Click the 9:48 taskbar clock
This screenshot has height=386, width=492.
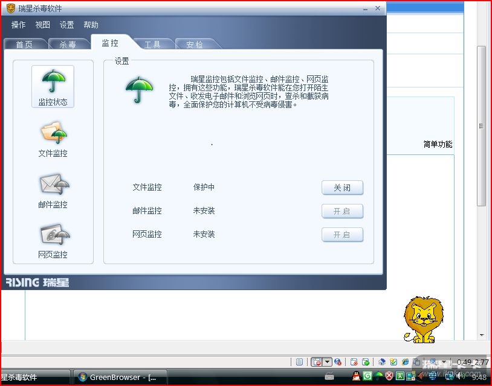coord(479,377)
